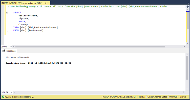Collapse the SELECT statement outline block
Screen dimensions: 190x100
7,12
